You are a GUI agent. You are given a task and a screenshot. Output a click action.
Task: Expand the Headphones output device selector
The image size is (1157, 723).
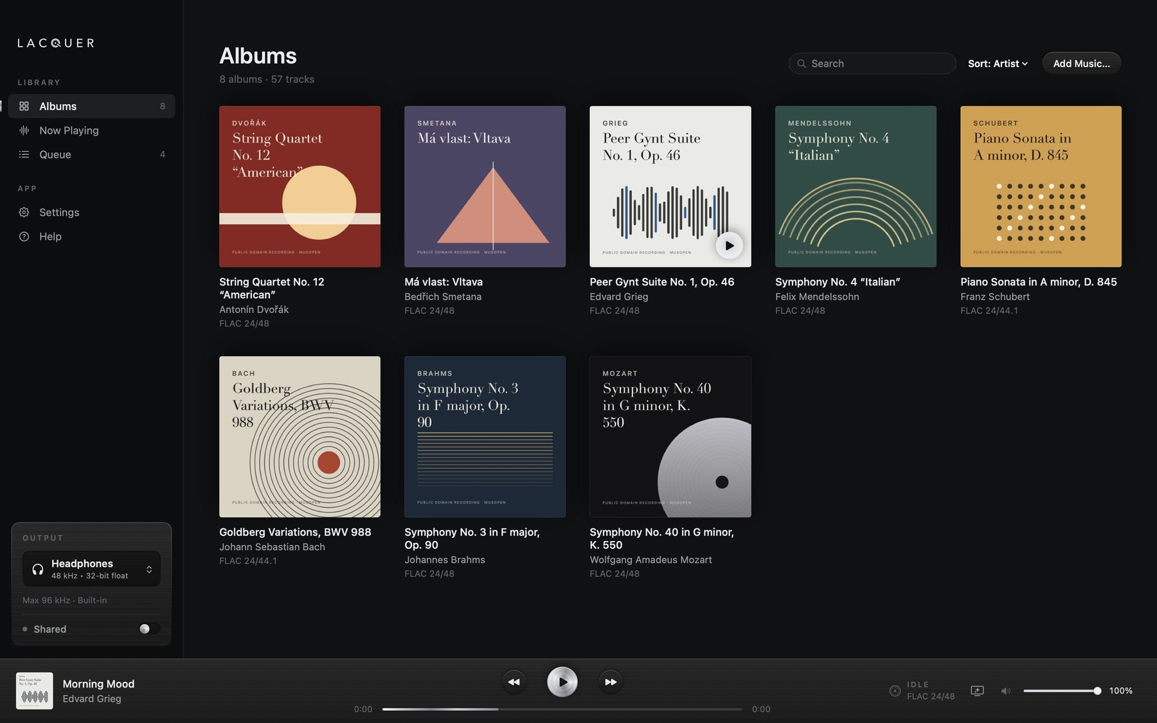[91, 569]
